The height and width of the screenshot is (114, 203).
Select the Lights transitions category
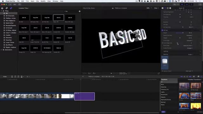pyautogui.click(x=163, y=92)
